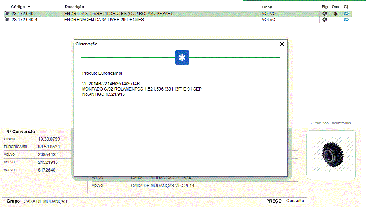Click the EURORICAMBI conversion number 88.53.0531
366x211 pixels.
click(49, 147)
